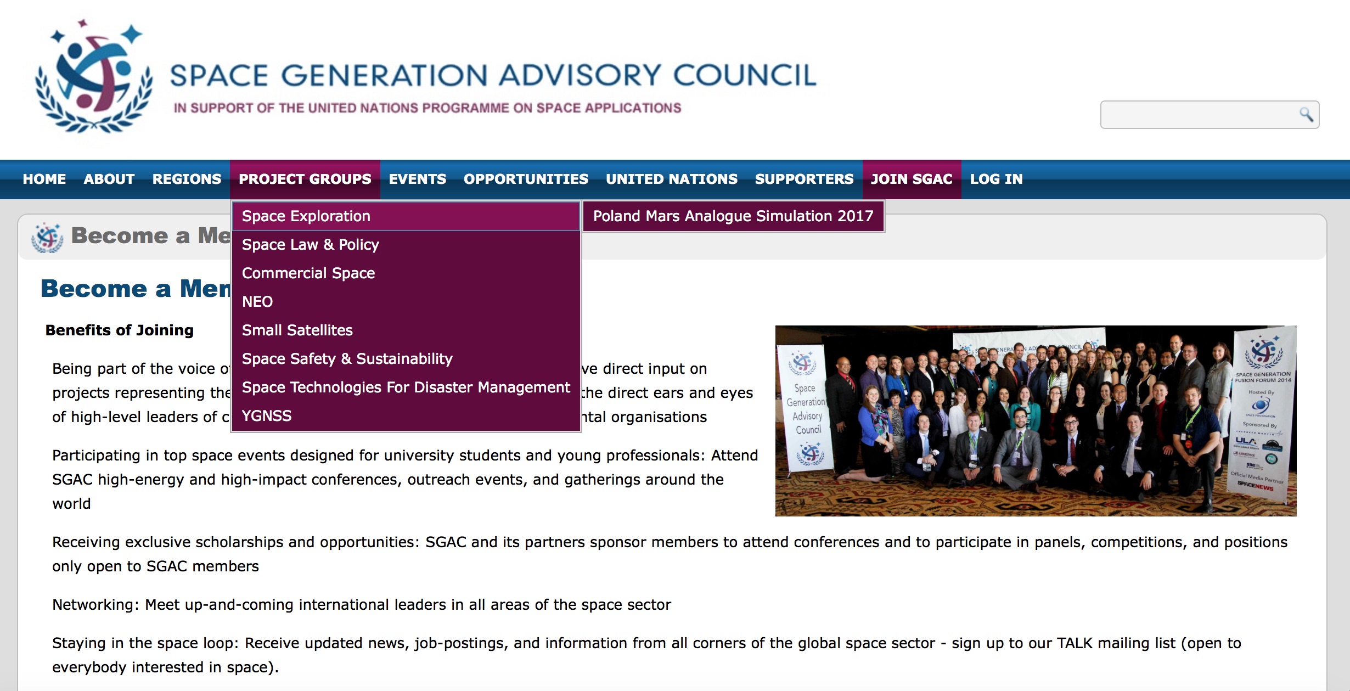Select Small Satellites entry
Image resolution: width=1350 pixels, height=691 pixels.
tap(406, 330)
